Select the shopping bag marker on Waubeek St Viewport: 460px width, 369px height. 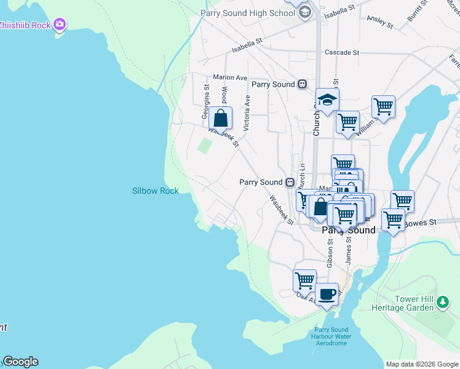pos(220,120)
